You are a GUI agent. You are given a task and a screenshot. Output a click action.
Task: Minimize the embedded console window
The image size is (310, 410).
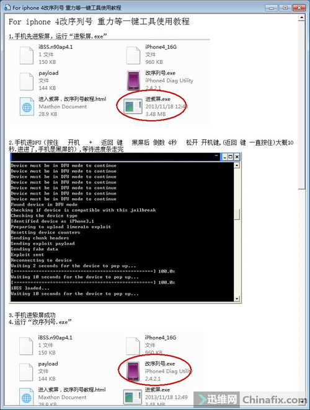pos(224,157)
